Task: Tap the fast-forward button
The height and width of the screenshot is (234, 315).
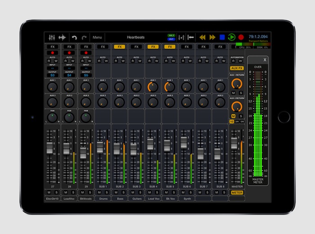Action: coord(212,37)
